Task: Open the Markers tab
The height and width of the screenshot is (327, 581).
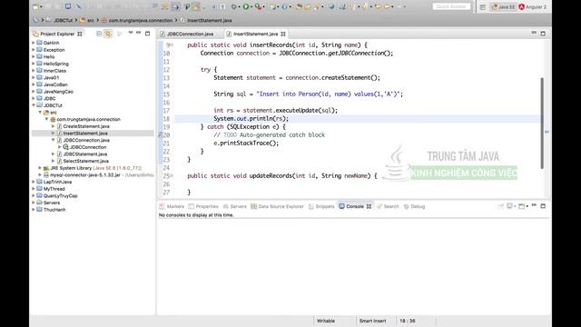Action: pyautogui.click(x=172, y=206)
